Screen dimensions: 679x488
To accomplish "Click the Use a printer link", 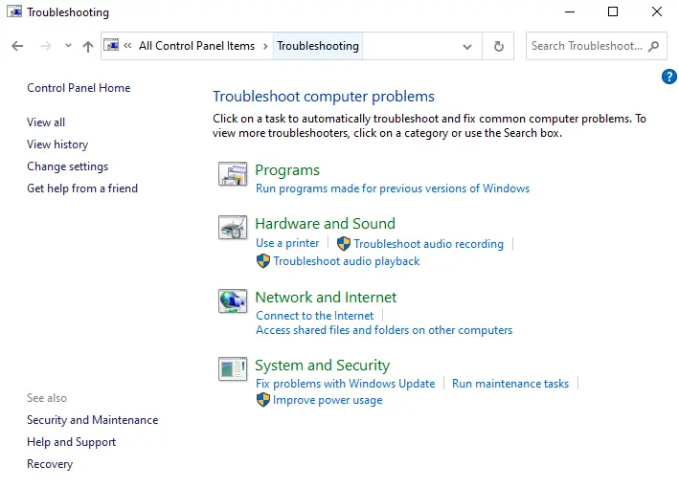I will click(287, 243).
